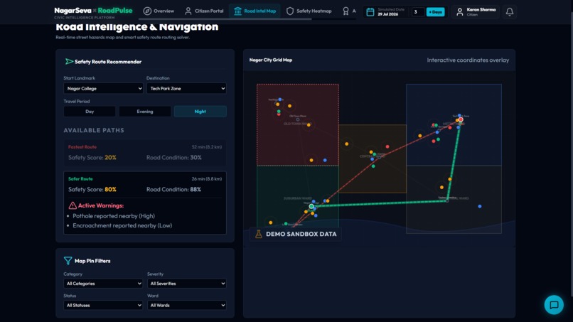Screen dimensions: 573x322
Task: Select the Safer Route card
Action: (145, 203)
